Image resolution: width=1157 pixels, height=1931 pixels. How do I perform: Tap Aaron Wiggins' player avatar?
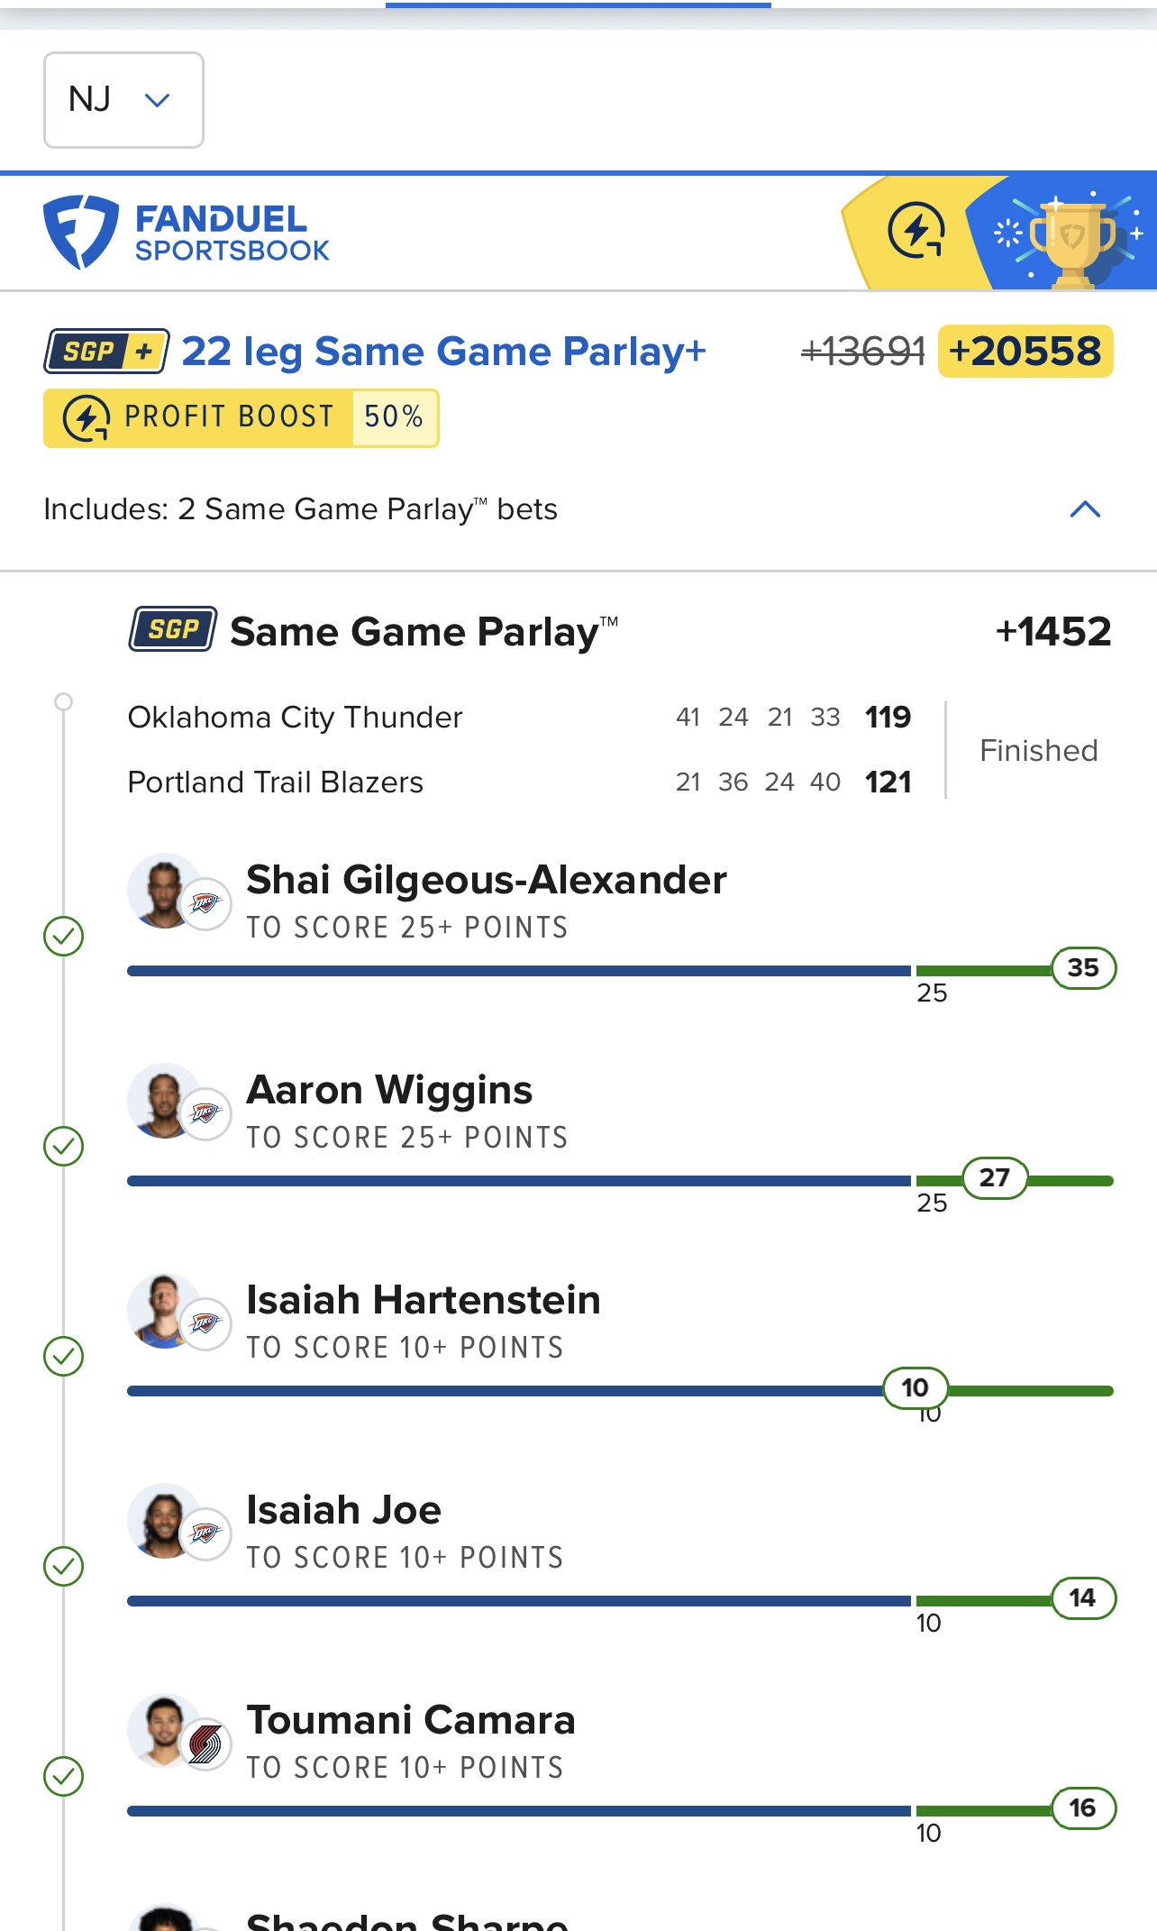click(163, 1100)
